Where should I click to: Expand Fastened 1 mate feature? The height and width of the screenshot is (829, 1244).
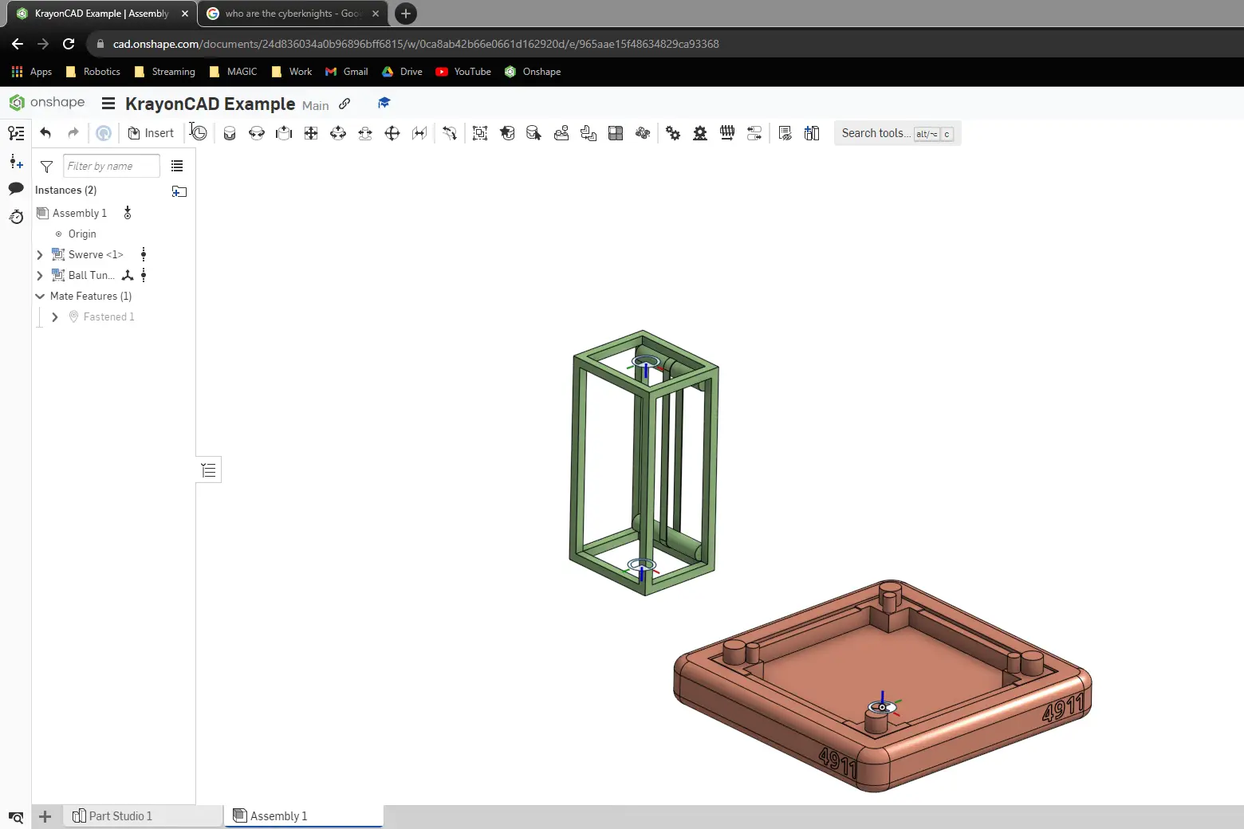[54, 316]
